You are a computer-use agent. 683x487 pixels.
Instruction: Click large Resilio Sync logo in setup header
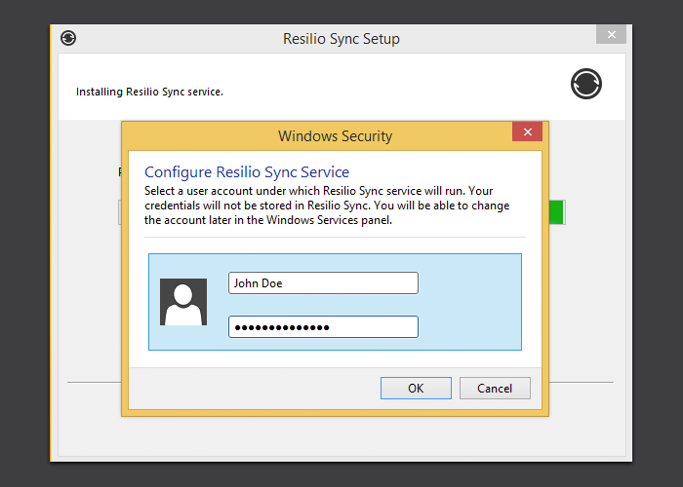(x=586, y=84)
